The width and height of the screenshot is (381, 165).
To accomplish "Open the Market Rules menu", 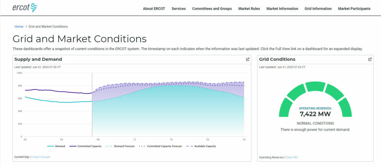I will pyautogui.click(x=249, y=9).
